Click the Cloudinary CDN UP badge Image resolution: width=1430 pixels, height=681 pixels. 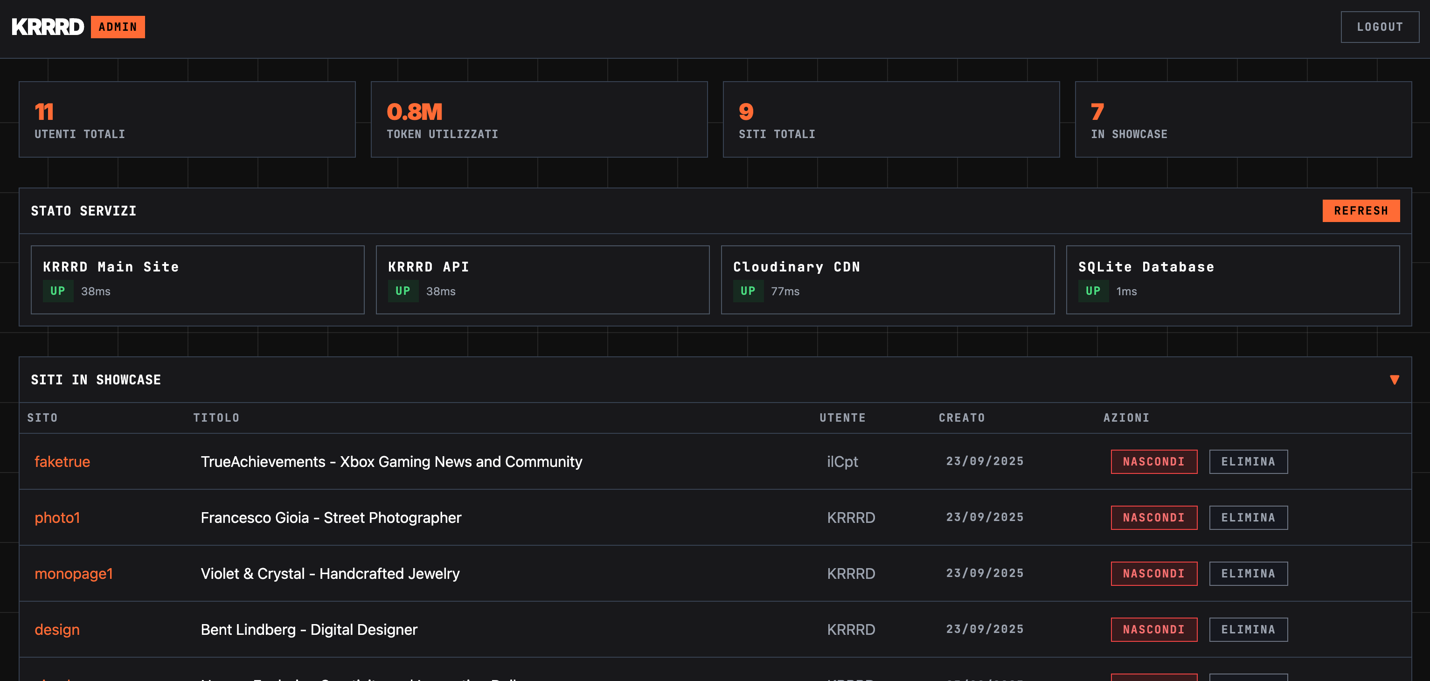(x=747, y=291)
